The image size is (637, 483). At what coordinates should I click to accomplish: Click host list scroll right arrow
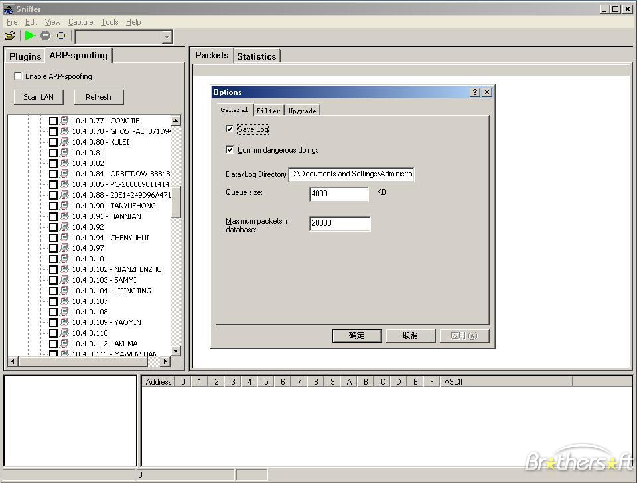coord(165,361)
